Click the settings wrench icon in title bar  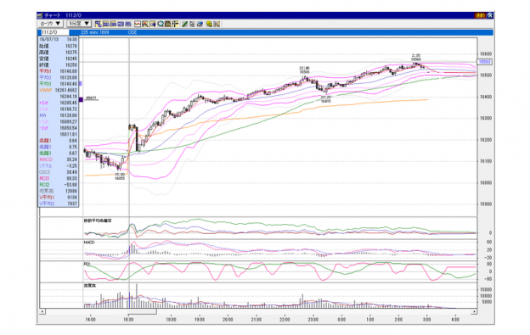pos(490,15)
